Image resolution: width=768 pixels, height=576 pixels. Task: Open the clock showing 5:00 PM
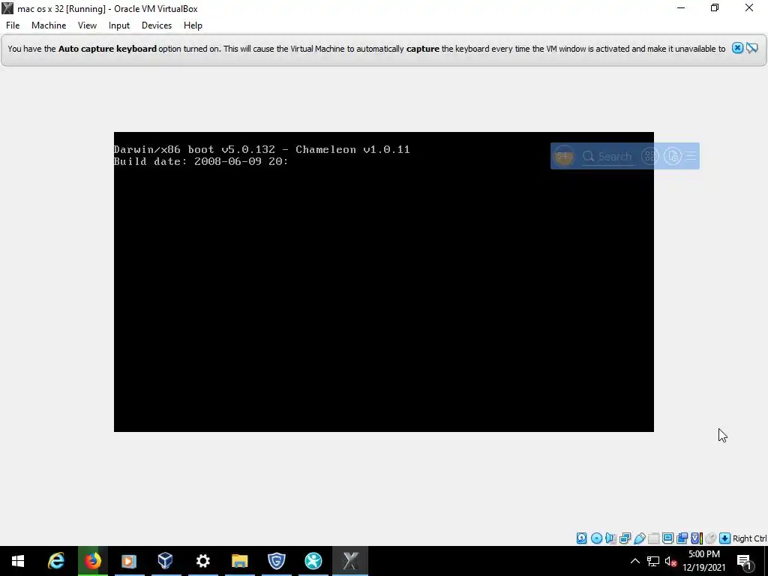(x=703, y=561)
